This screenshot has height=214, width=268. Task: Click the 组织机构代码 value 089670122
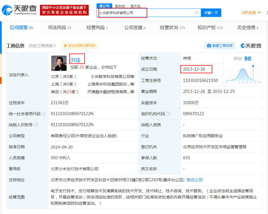pyautogui.click(x=193, y=114)
